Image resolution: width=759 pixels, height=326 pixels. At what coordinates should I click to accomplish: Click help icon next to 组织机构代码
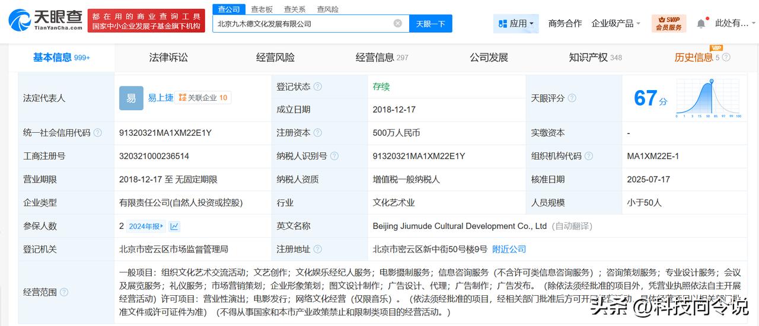coord(588,156)
